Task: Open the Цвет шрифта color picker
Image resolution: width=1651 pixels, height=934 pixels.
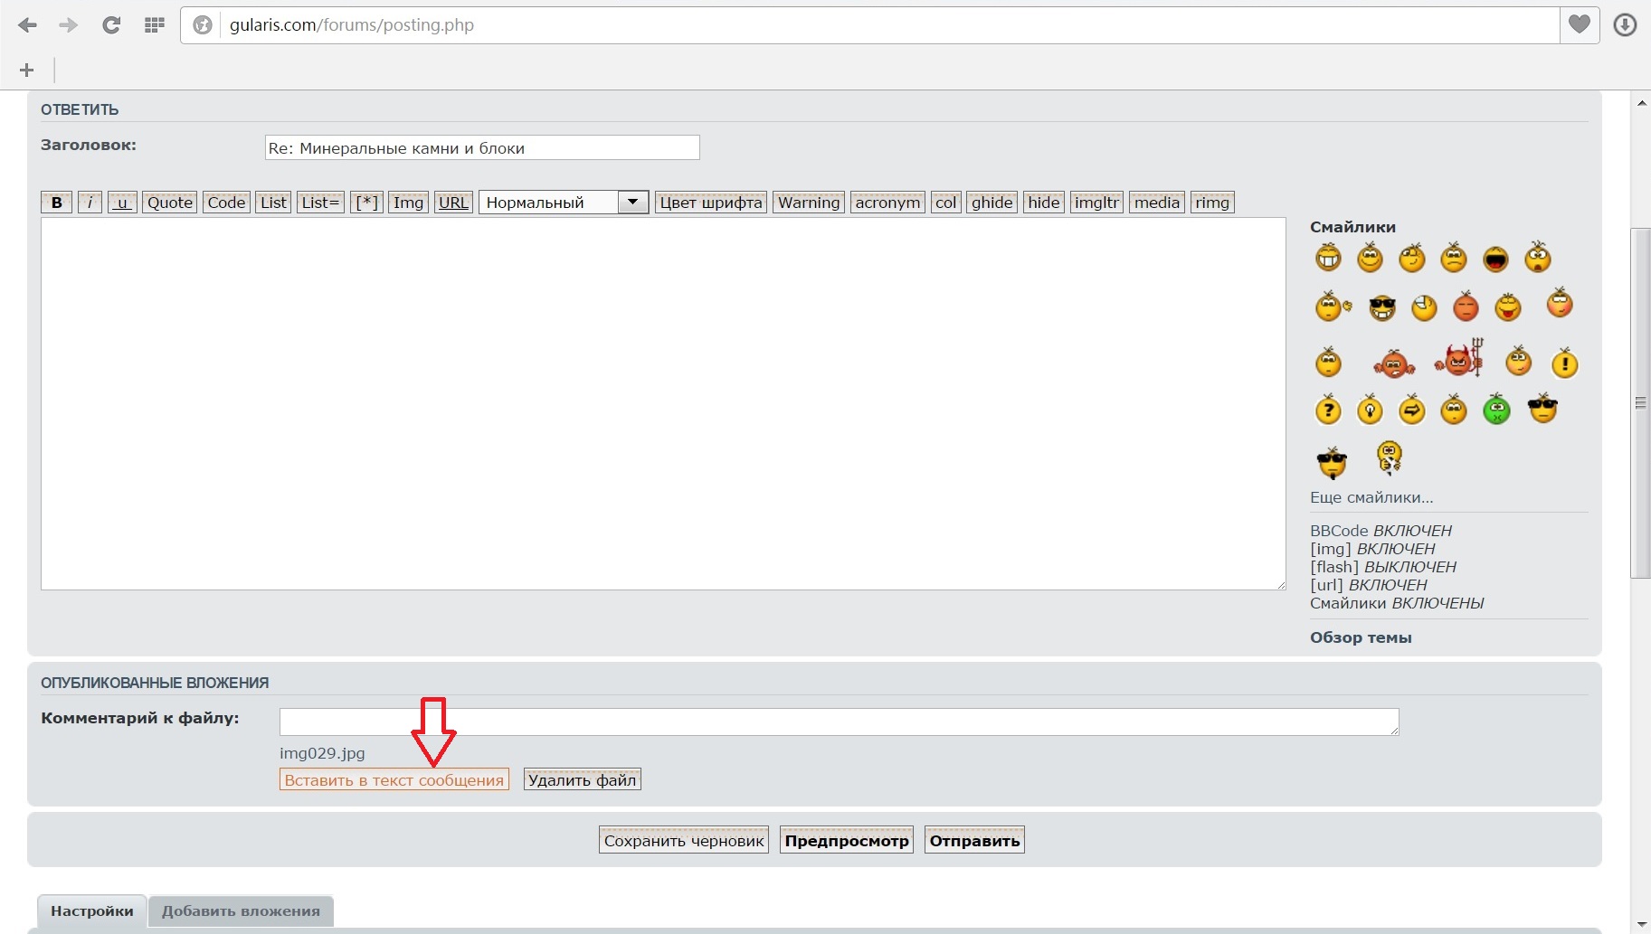Action: click(710, 203)
